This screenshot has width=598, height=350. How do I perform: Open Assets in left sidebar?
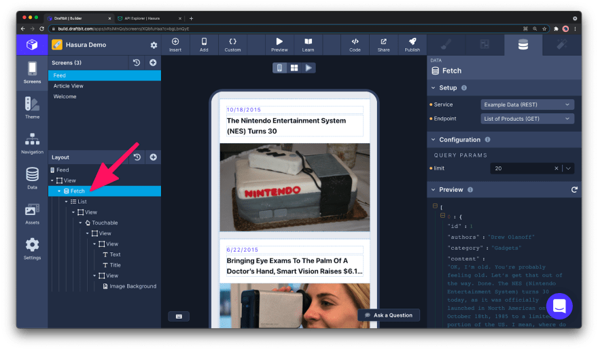[x=32, y=214]
